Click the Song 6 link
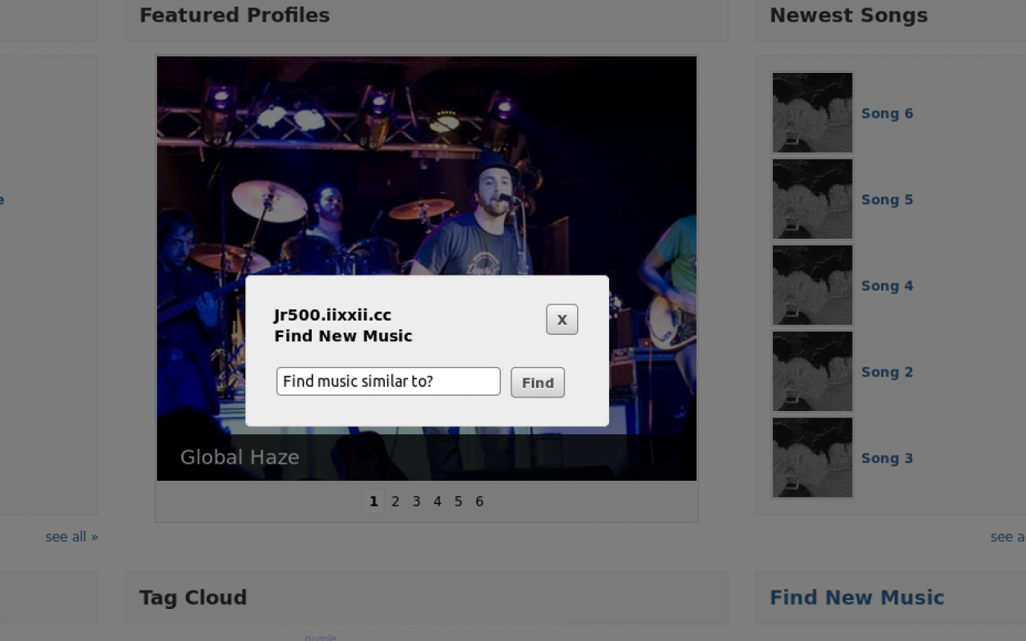 click(887, 114)
